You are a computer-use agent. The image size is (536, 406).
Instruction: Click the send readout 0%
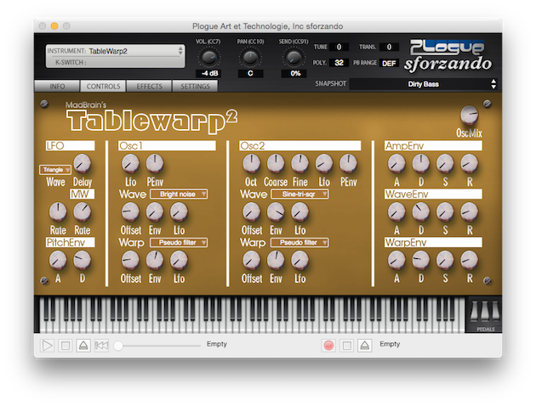[x=294, y=73]
